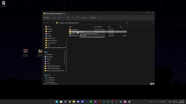Image resolution: width=186 pixels, height=104 pixels.
Task: Add a new Explorer tab
Action: 69,14
